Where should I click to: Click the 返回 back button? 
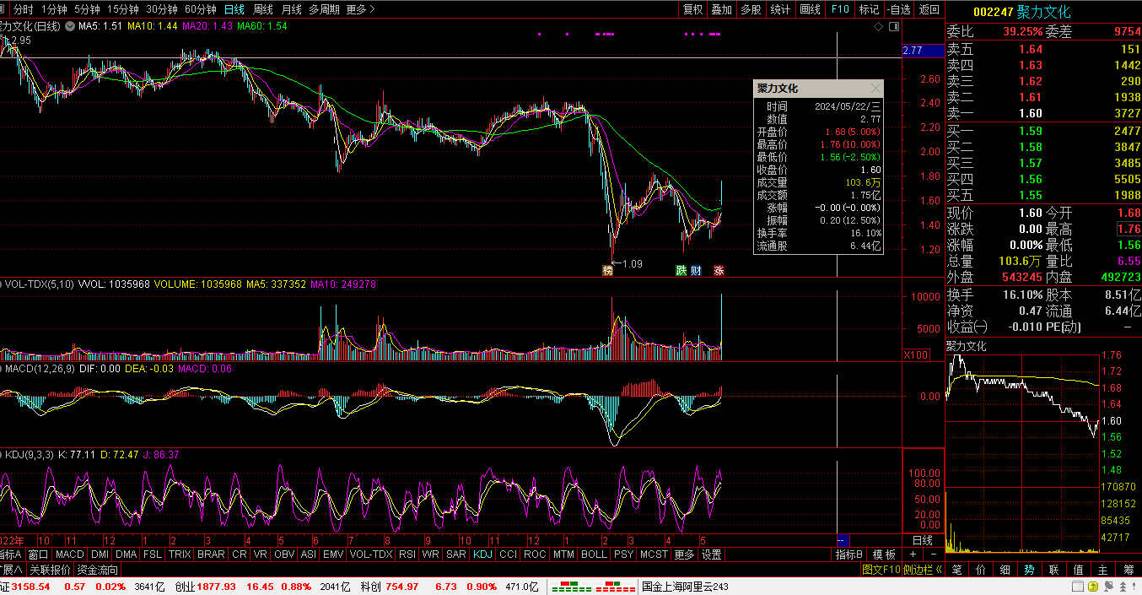929,9
